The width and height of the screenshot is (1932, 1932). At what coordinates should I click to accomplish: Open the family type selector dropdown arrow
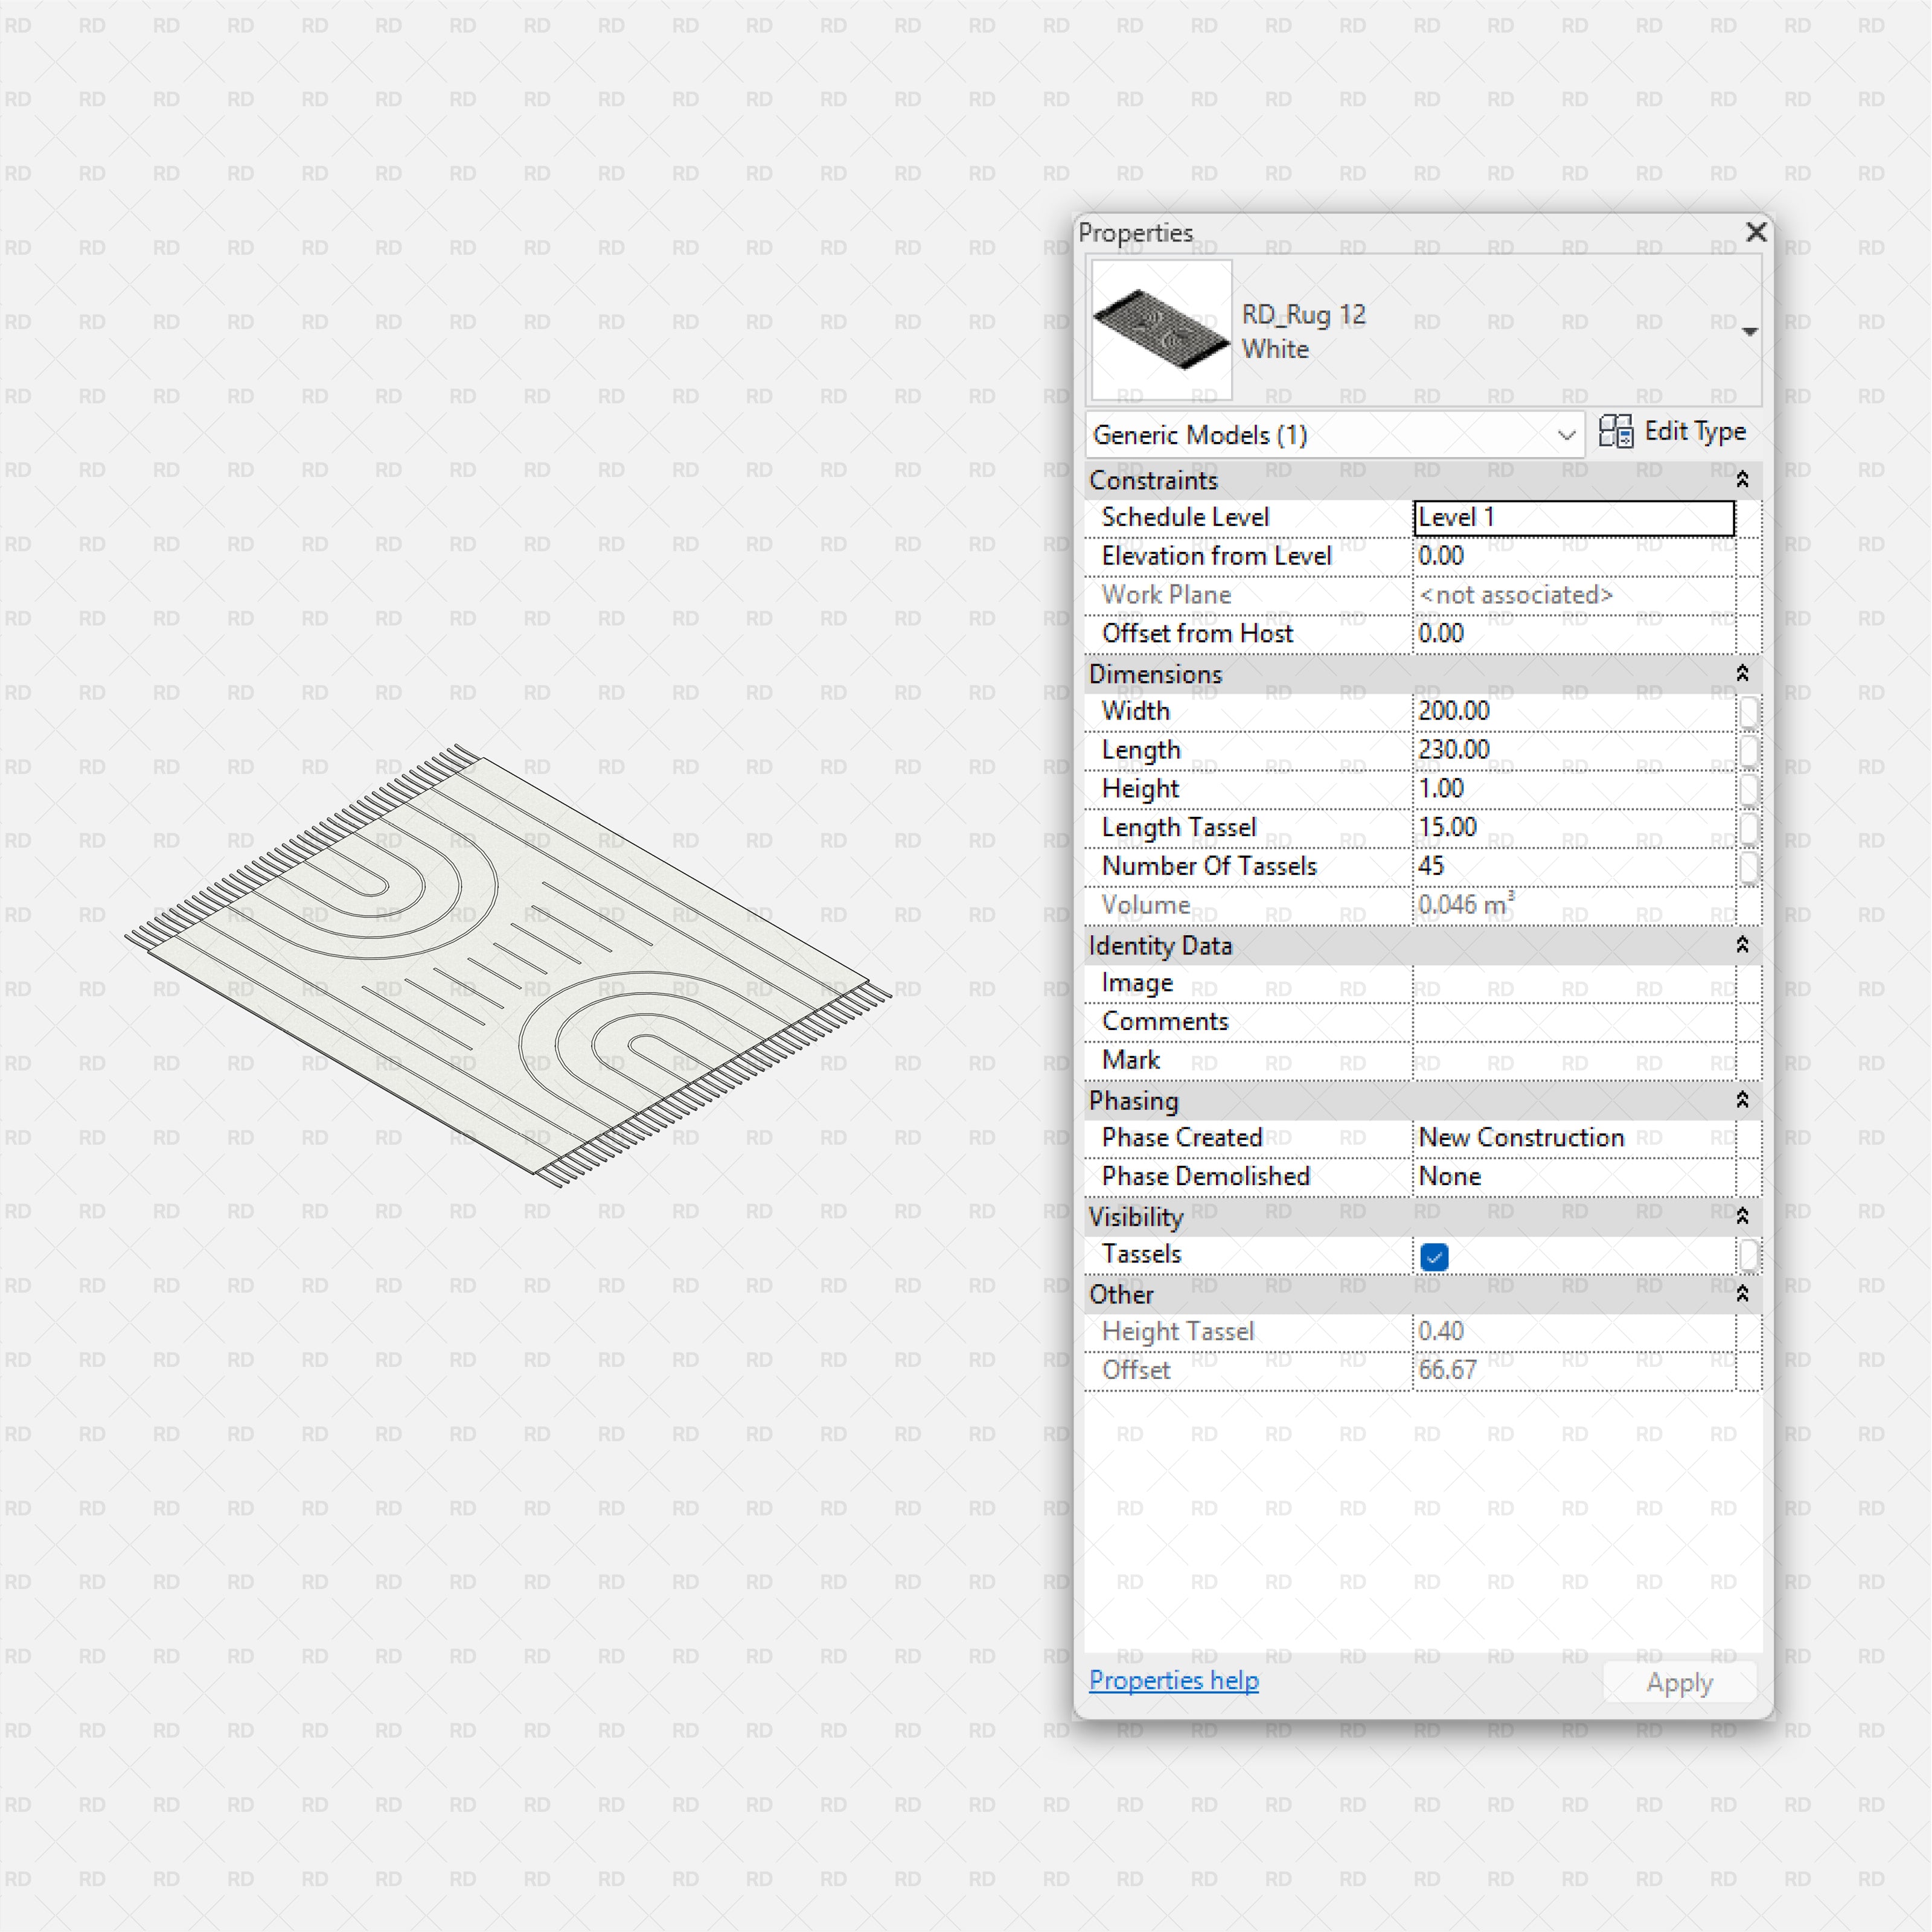point(1749,331)
